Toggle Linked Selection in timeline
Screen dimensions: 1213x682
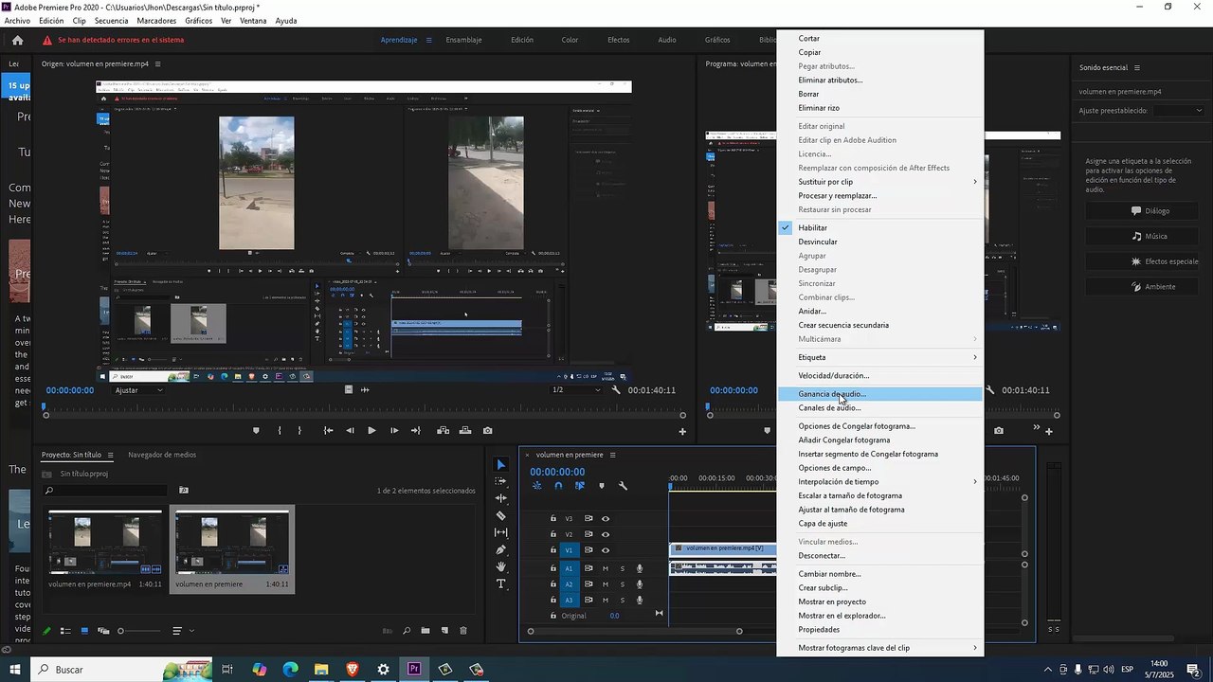(x=580, y=486)
